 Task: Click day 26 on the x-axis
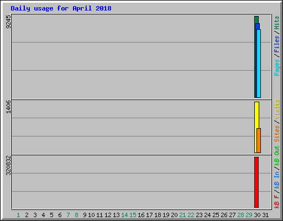pos(224,215)
